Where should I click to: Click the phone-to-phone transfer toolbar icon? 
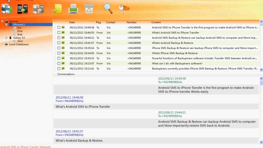(x=22, y=9)
